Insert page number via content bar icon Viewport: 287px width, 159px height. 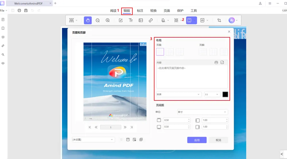click(x=222, y=63)
